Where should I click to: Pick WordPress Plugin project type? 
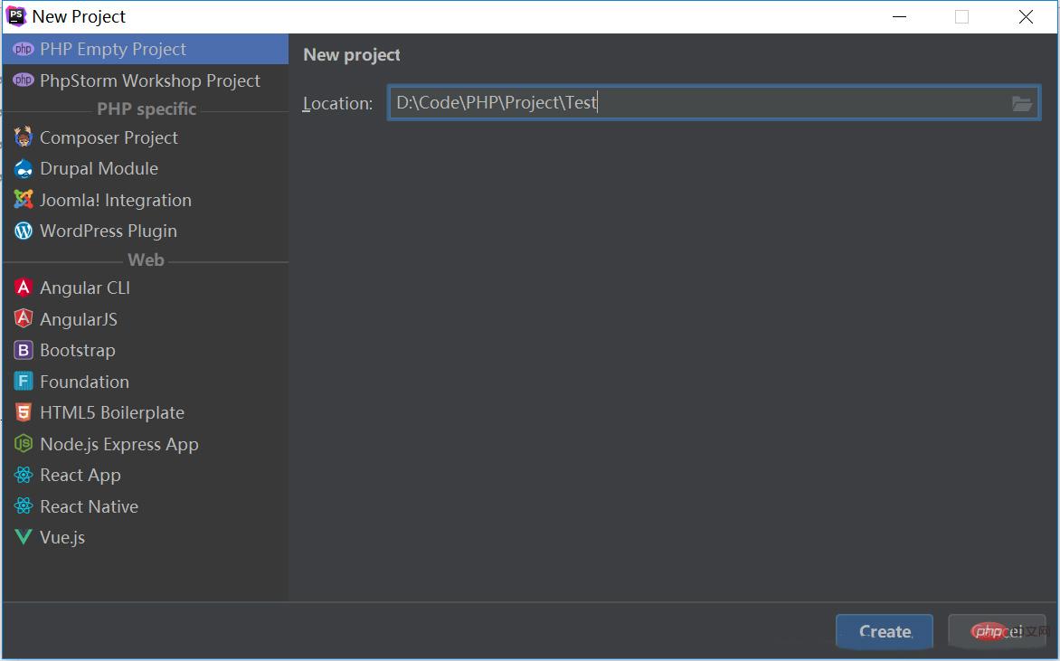[x=146, y=231]
